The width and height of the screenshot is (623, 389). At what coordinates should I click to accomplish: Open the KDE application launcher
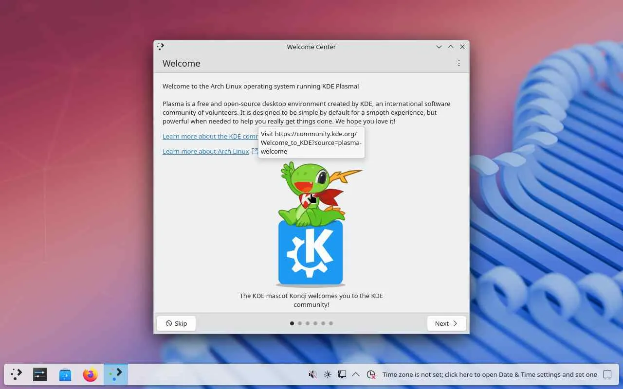pos(16,374)
